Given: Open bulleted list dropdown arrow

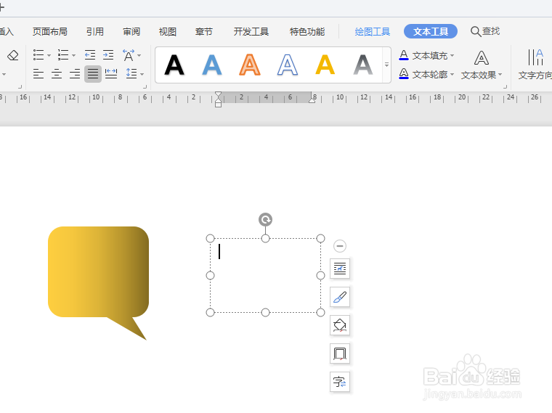Looking at the screenshot, I should (x=49, y=55).
